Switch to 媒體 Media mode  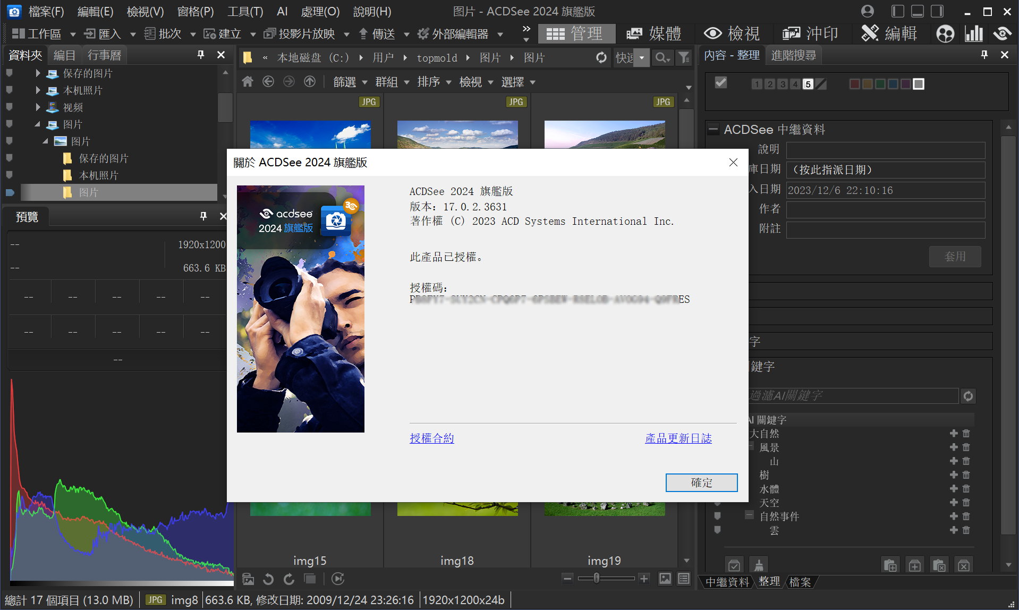tap(653, 33)
